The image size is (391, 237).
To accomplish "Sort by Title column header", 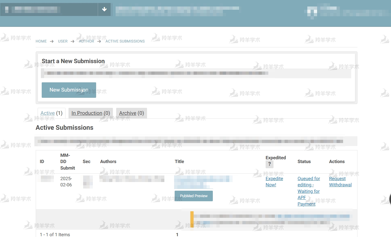I will [x=179, y=161].
